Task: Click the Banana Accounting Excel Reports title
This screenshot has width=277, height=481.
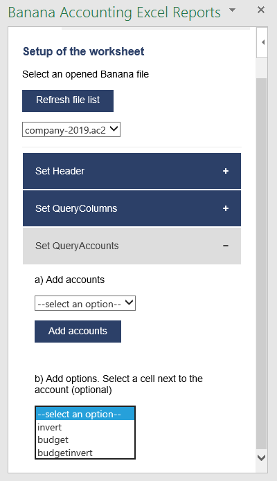Action: pos(114,12)
